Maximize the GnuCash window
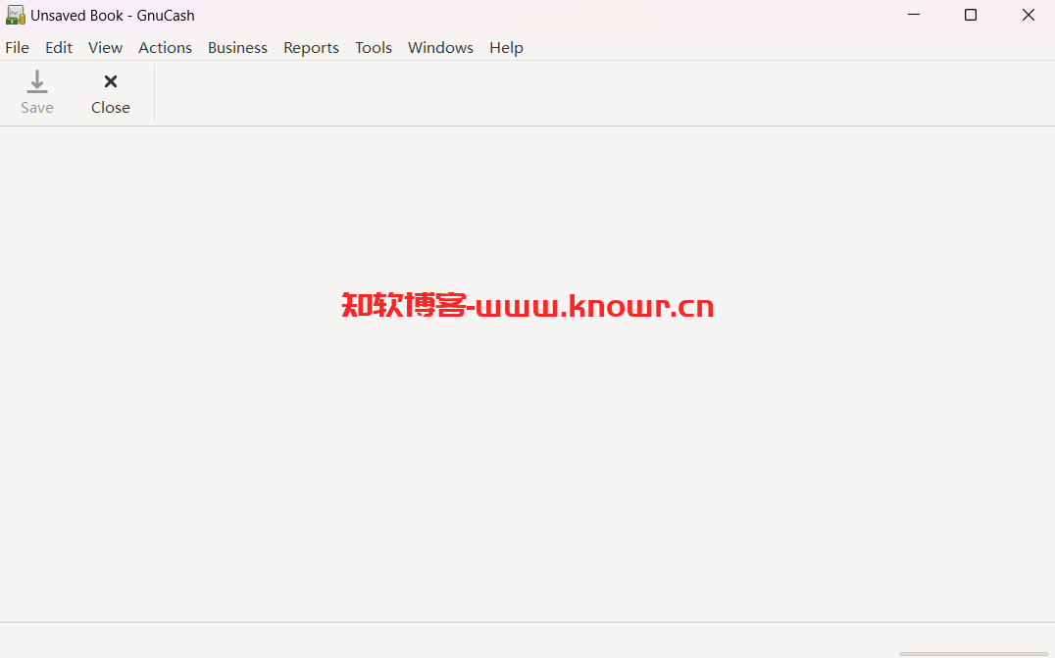The image size is (1055, 658). (971, 15)
